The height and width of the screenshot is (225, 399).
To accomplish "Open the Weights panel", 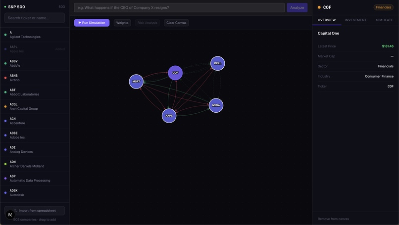I will 122,23.
